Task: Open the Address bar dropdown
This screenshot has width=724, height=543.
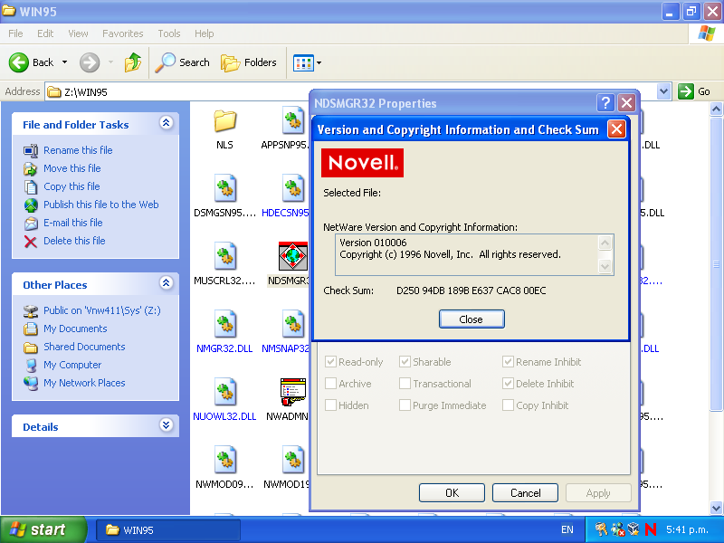Action: (x=663, y=91)
